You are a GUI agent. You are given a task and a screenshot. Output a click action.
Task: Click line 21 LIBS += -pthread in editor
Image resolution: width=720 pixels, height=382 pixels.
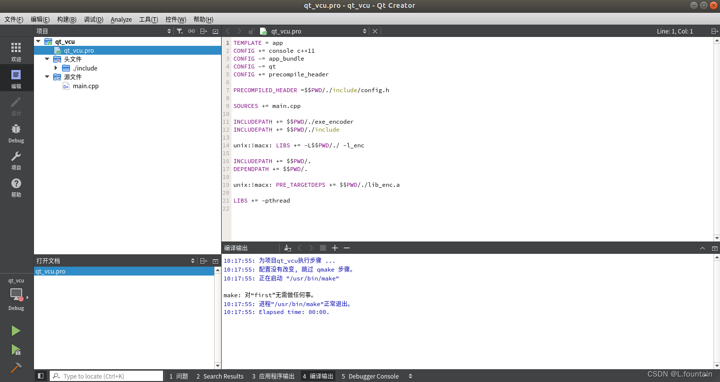click(x=262, y=201)
